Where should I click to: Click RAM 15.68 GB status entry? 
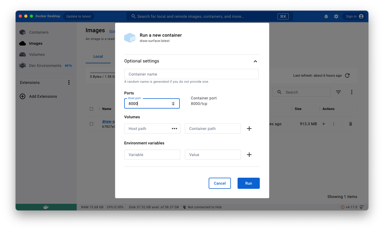pyautogui.click(x=92, y=207)
